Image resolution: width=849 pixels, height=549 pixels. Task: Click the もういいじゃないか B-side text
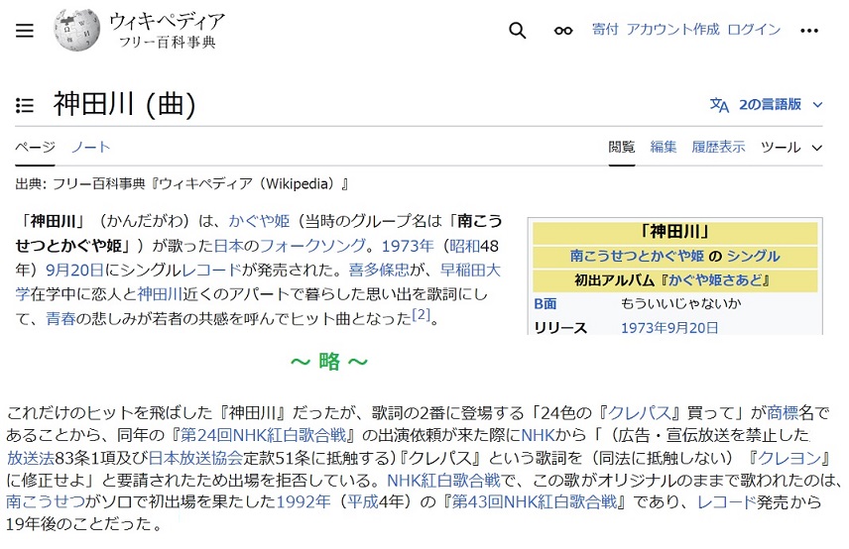point(681,303)
